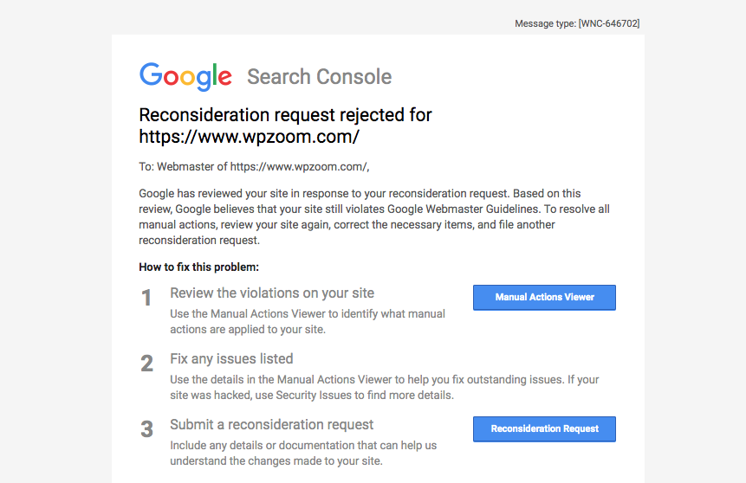746x483 pixels.
Task: Click the 'How to fix this problem:' label
Action: (199, 267)
